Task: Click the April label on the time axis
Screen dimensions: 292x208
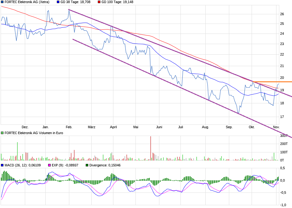Action: pos(113,127)
